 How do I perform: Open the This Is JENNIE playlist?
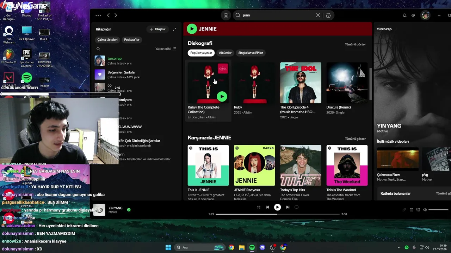click(208, 166)
